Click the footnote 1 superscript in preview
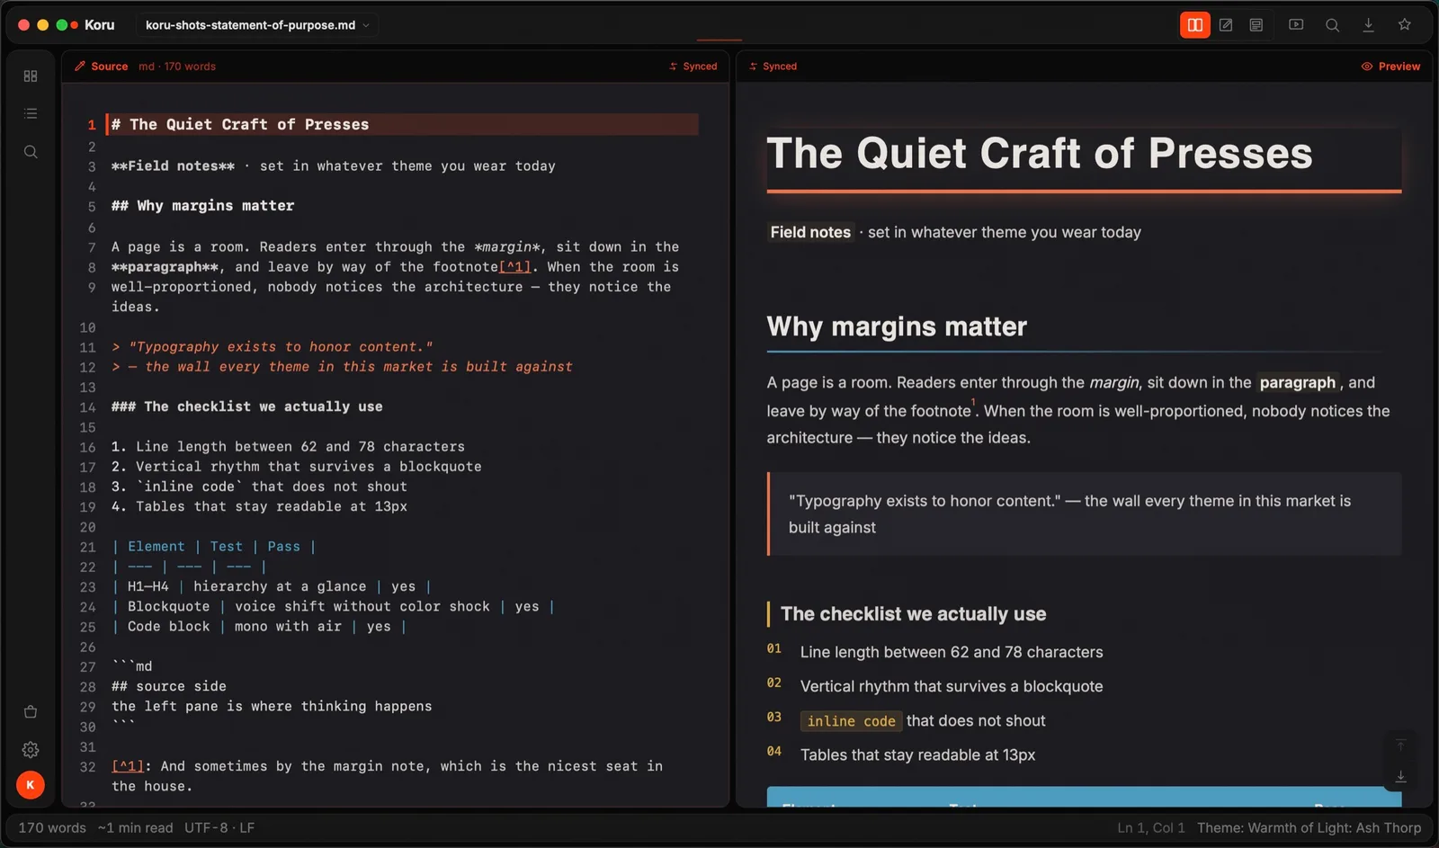This screenshot has height=848, width=1439. point(973,403)
